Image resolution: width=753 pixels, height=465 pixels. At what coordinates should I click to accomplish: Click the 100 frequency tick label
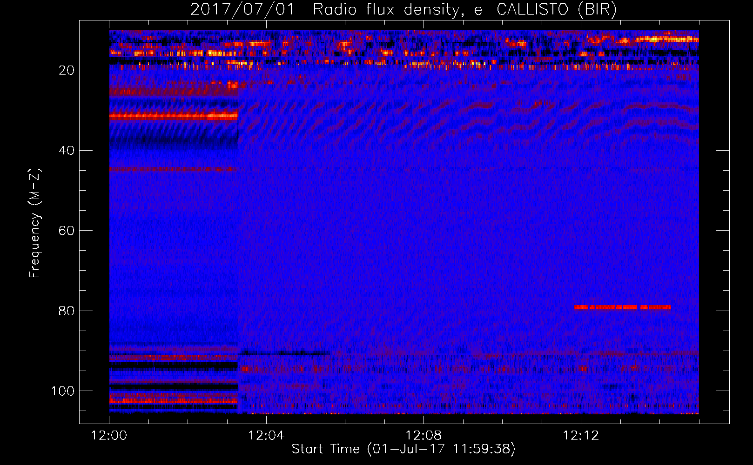click(63, 391)
